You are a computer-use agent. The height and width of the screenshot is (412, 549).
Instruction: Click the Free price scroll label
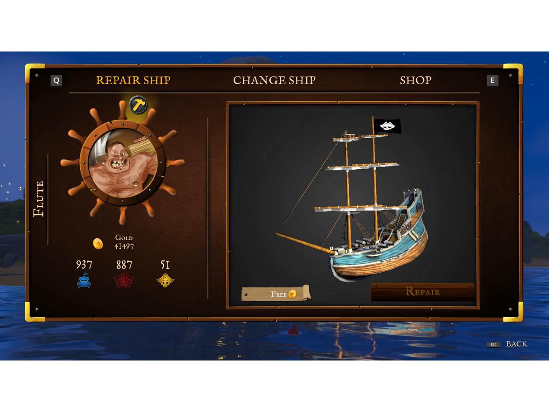coord(276,294)
